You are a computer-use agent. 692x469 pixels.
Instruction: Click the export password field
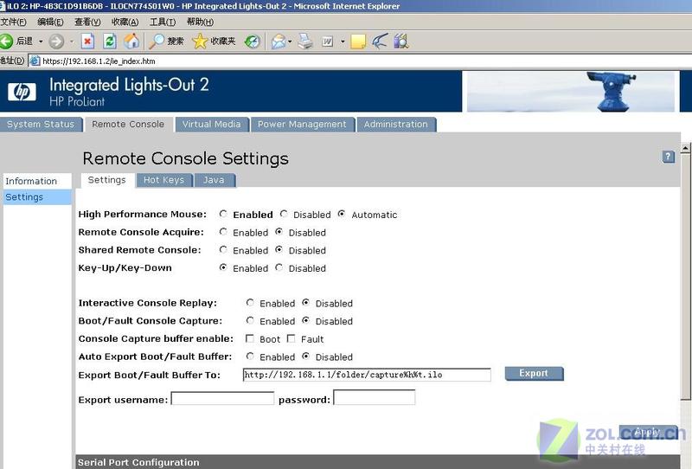375,397
